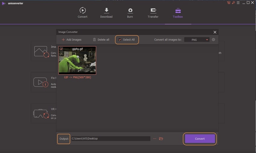This screenshot has width=256, height=153.
Task: Open the output folder icon
Action: click(x=161, y=139)
